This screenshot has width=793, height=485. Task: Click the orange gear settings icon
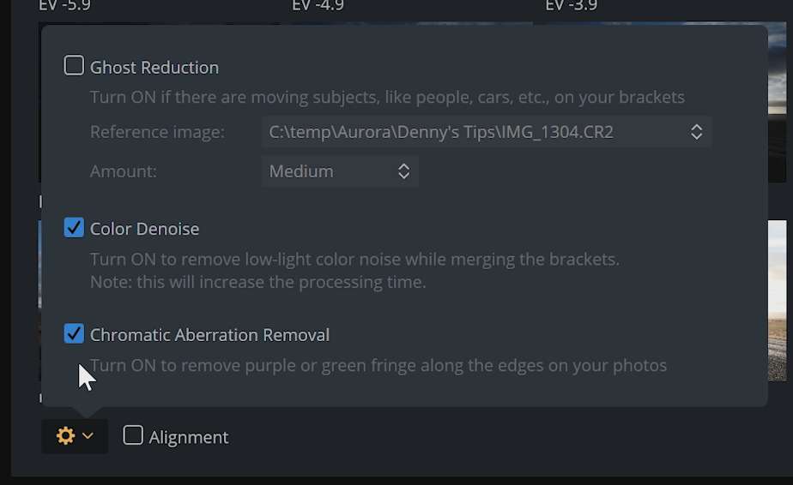(x=66, y=435)
